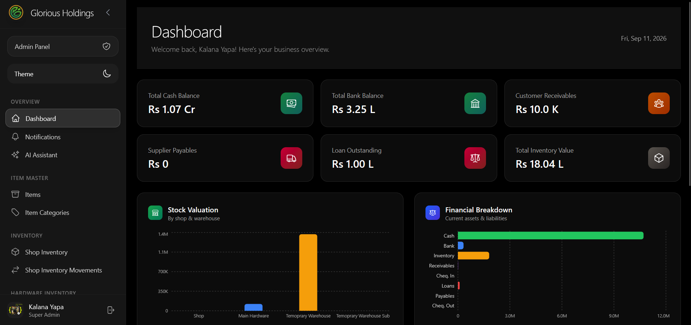Click the Rs 1.07 Cr cash value
This screenshot has width=691, height=325.
pyautogui.click(x=171, y=109)
